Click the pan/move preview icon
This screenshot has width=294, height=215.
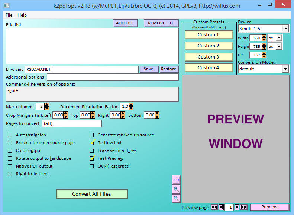click(177, 180)
